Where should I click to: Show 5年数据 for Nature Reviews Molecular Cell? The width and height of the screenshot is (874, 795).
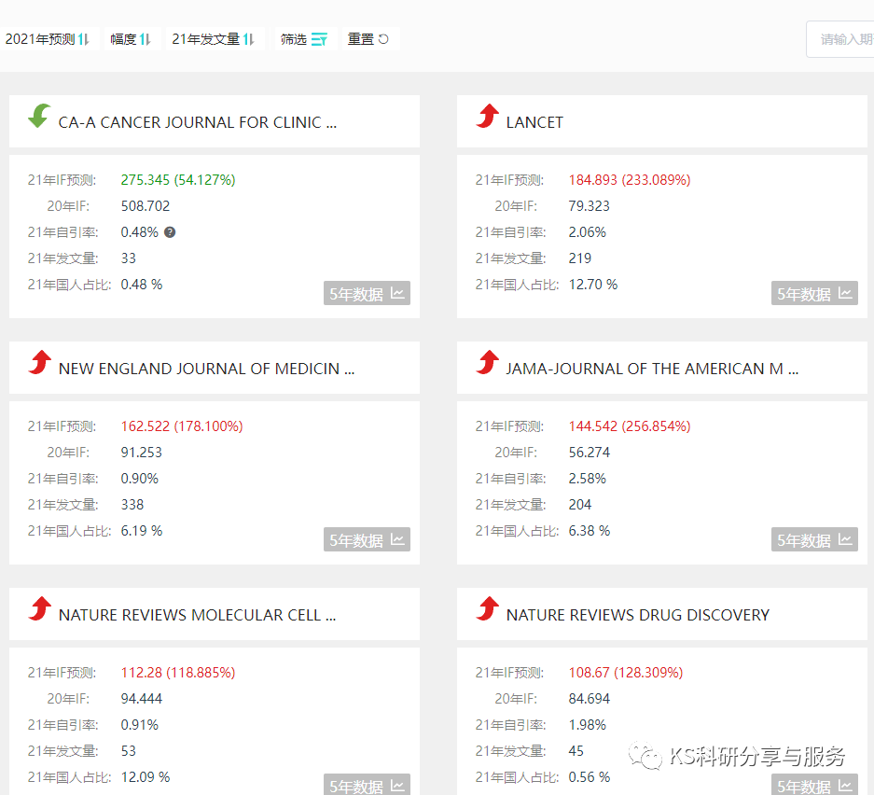click(x=367, y=784)
